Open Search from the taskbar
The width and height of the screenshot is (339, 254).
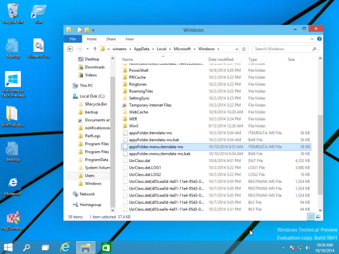pyautogui.click(x=27, y=248)
